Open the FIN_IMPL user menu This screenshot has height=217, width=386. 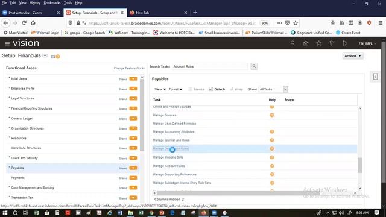click(367, 43)
